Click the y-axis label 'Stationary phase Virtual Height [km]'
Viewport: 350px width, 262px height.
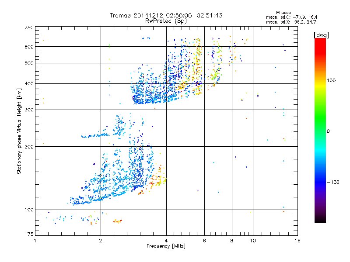pyautogui.click(x=19, y=131)
